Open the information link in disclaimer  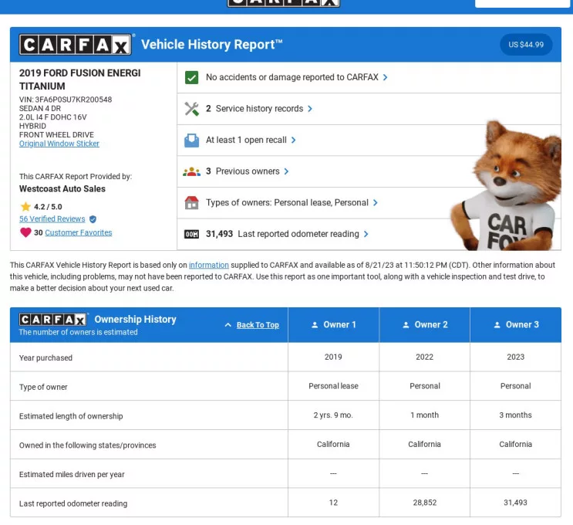pos(209,266)
